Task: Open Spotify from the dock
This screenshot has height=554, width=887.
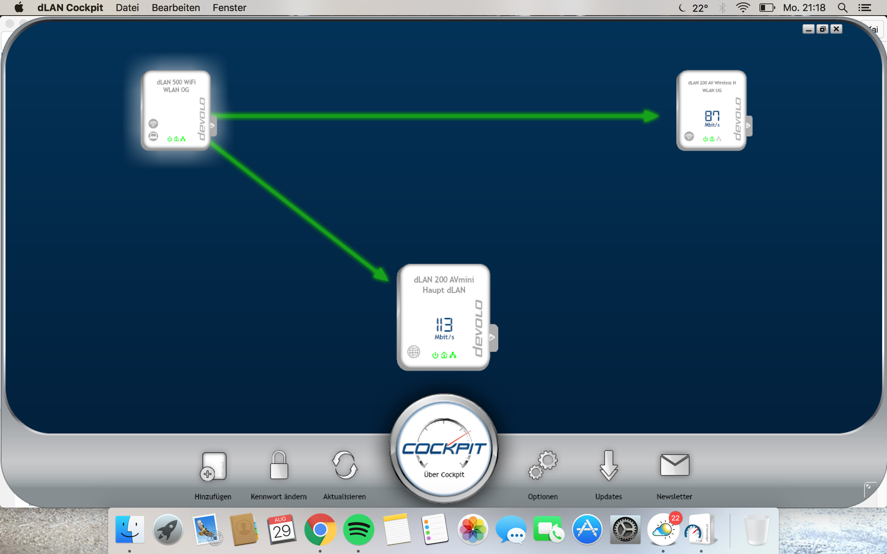Action: click(358, 530)
